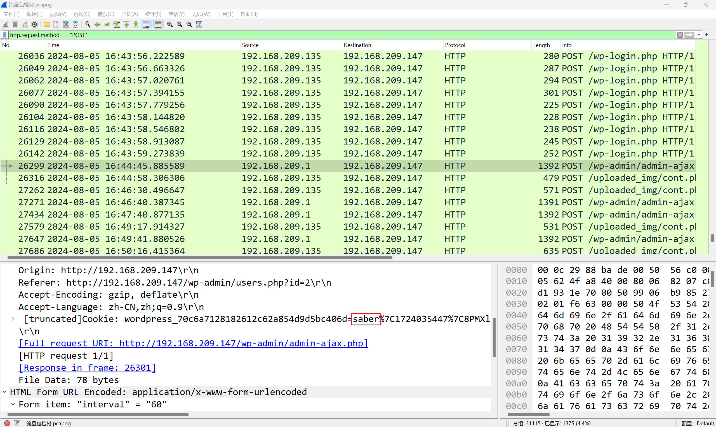The width and height of the screenshot is (716, 427).
Task: Open the 捕获(C) menu
Action: click(x=106, y=14)
